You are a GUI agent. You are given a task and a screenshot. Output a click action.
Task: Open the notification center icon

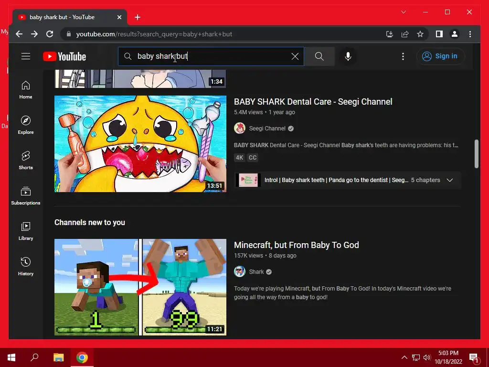click(x=474, y=358)
